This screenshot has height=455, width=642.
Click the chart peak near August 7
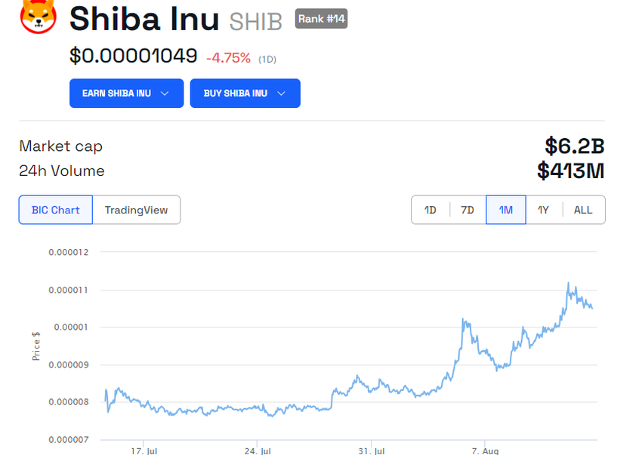click(463, 319)
